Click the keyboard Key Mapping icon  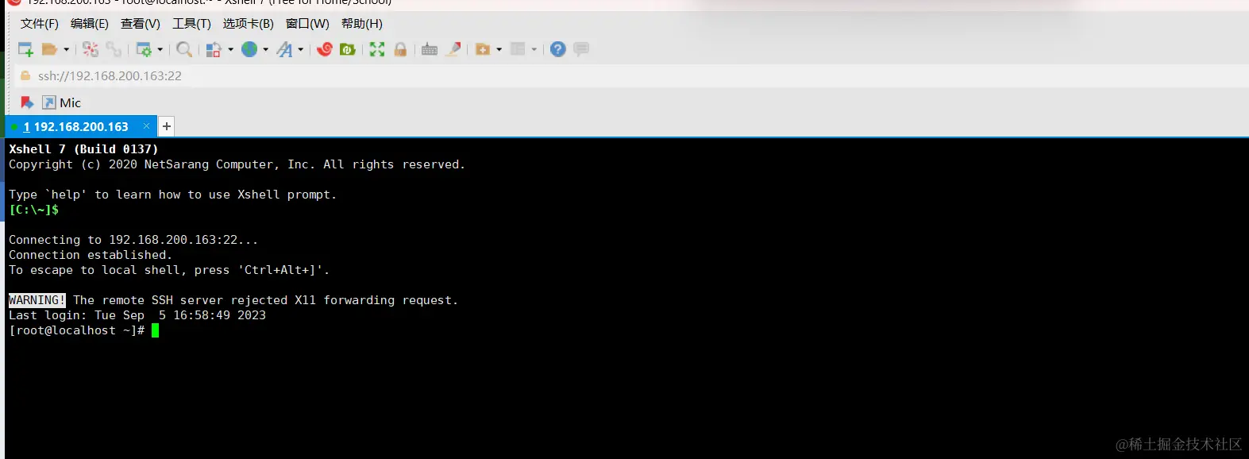(430, 49)
